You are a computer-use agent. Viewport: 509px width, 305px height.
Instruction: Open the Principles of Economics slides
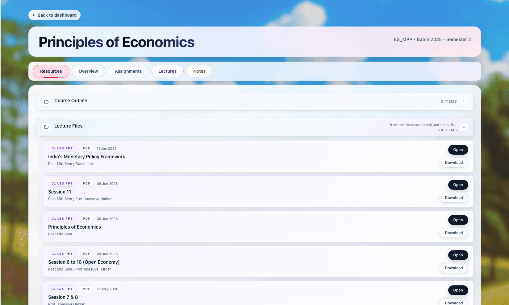pos(458,220)
